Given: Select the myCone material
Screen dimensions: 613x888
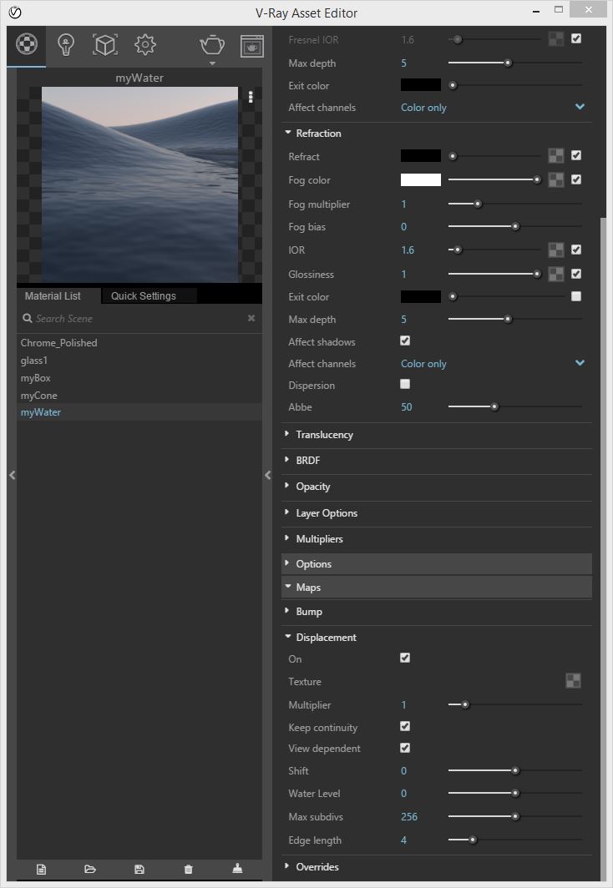Looking at the screenshot, I should point(139,396).
